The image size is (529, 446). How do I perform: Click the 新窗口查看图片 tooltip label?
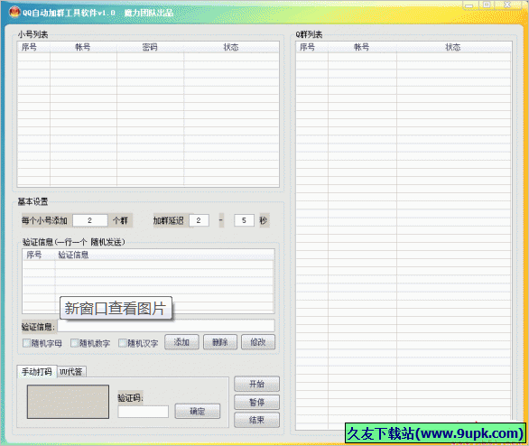(116, 308)
